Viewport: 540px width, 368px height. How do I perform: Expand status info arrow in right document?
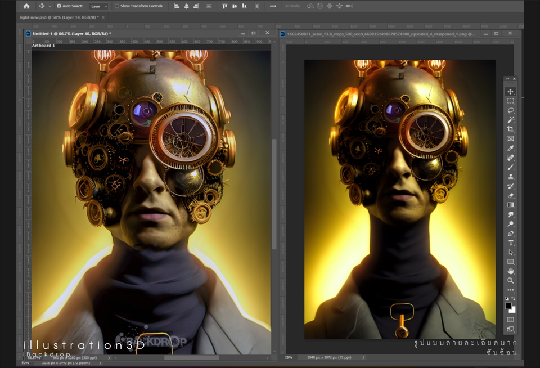pos(363,357)
